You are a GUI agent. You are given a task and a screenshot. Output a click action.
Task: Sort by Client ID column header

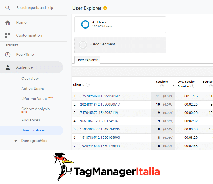point(79,85)
